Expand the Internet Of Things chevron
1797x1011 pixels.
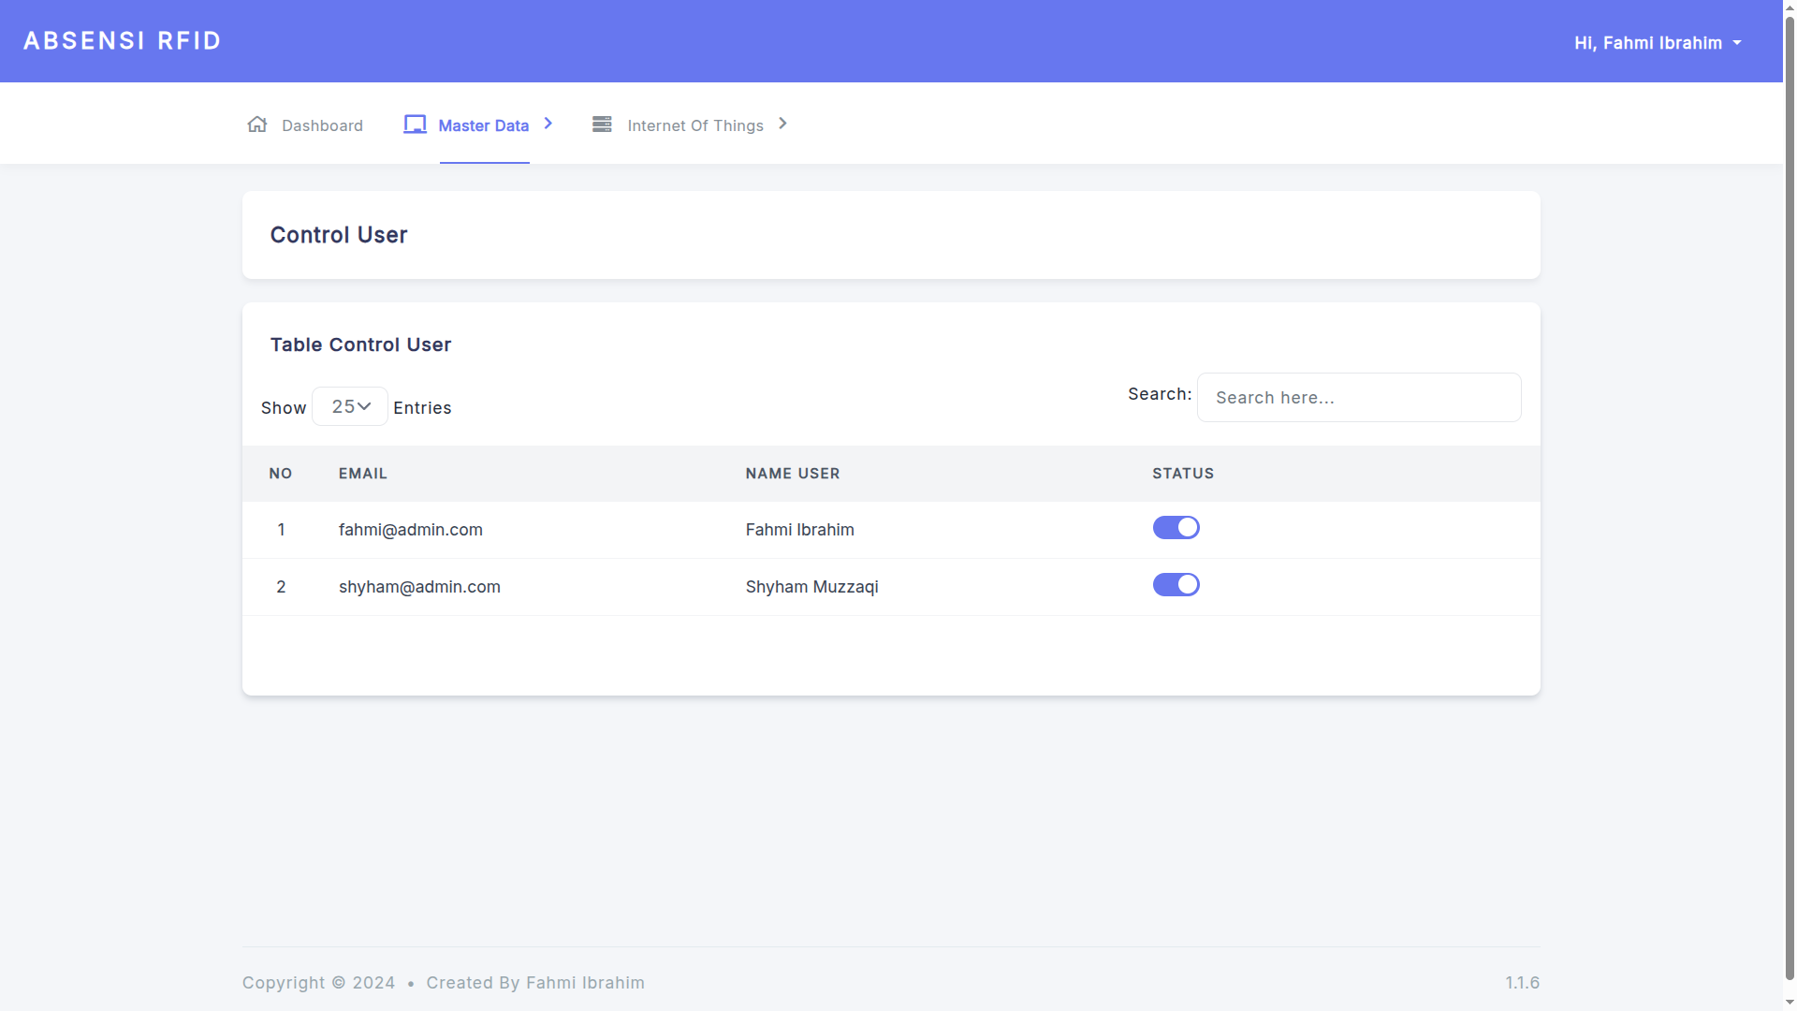(x=783, y=124)
